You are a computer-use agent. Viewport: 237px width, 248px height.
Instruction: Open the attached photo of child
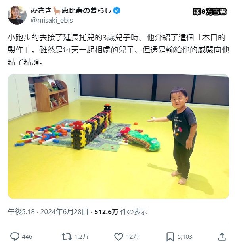(118, 136)
